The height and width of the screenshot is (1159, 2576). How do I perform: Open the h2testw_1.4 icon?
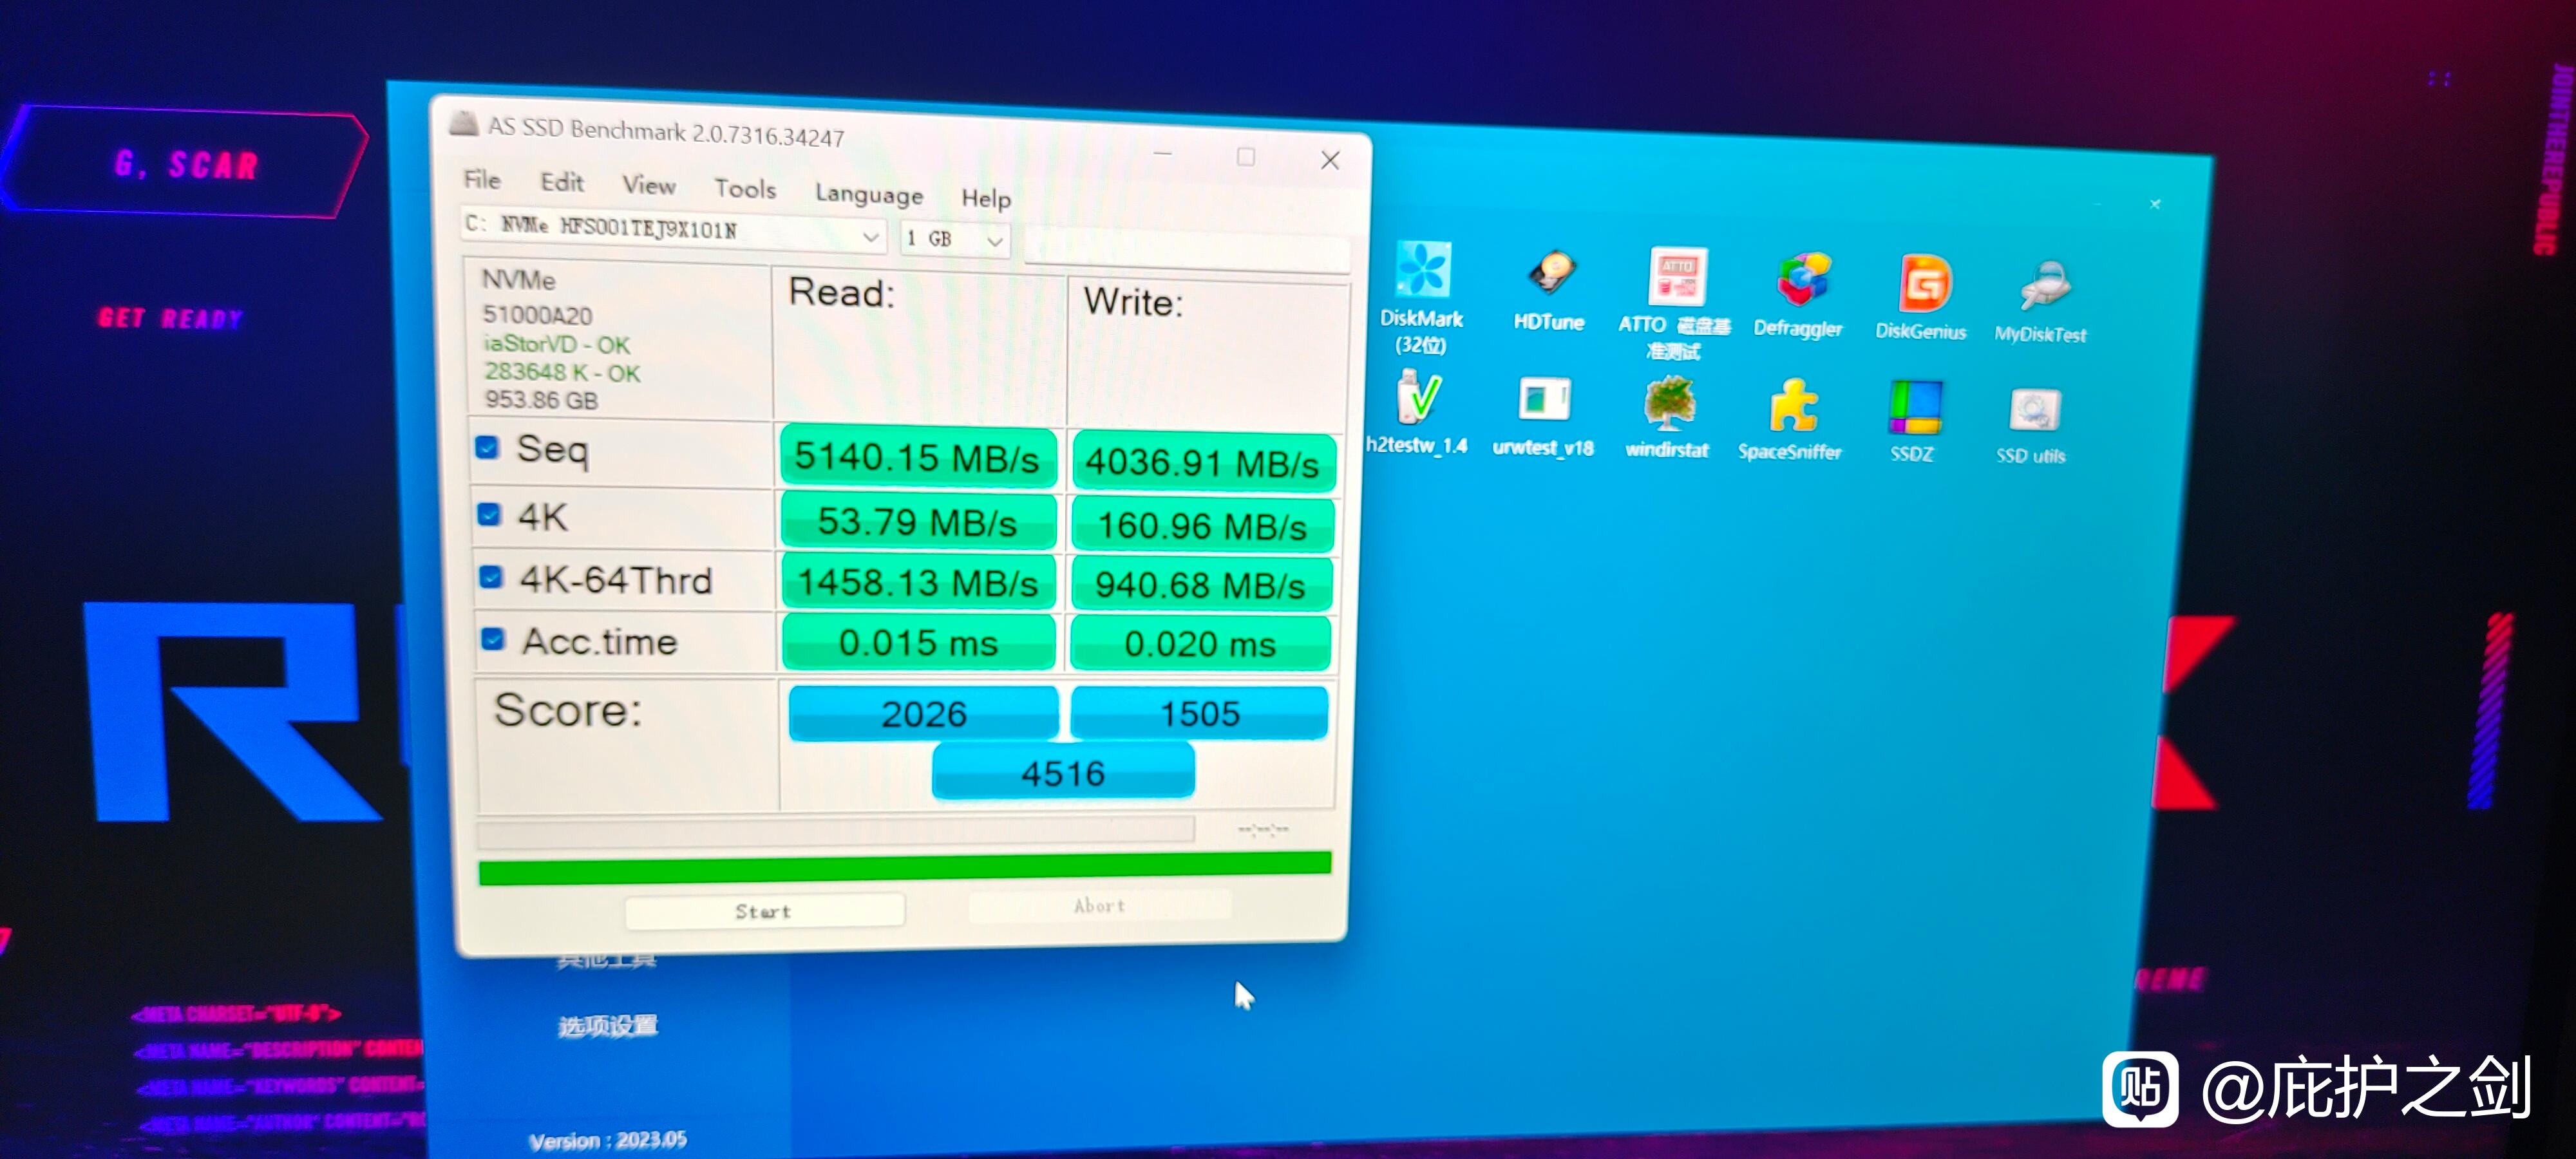click(1418, 397)
